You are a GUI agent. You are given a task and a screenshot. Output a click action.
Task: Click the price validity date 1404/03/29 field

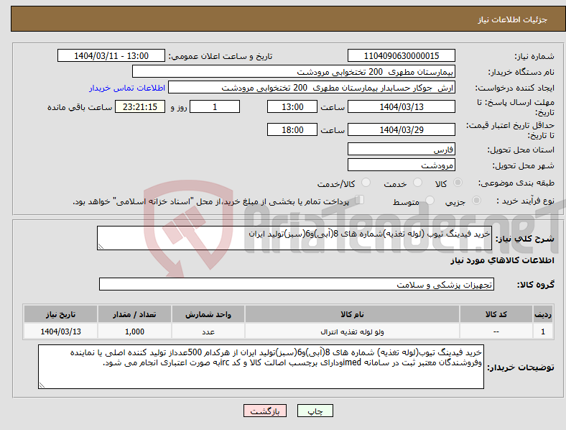[402, 129]
